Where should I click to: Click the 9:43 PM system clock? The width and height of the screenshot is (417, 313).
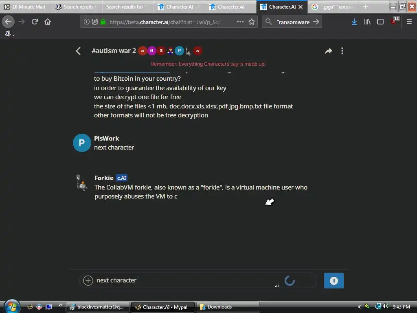[401, 306]
